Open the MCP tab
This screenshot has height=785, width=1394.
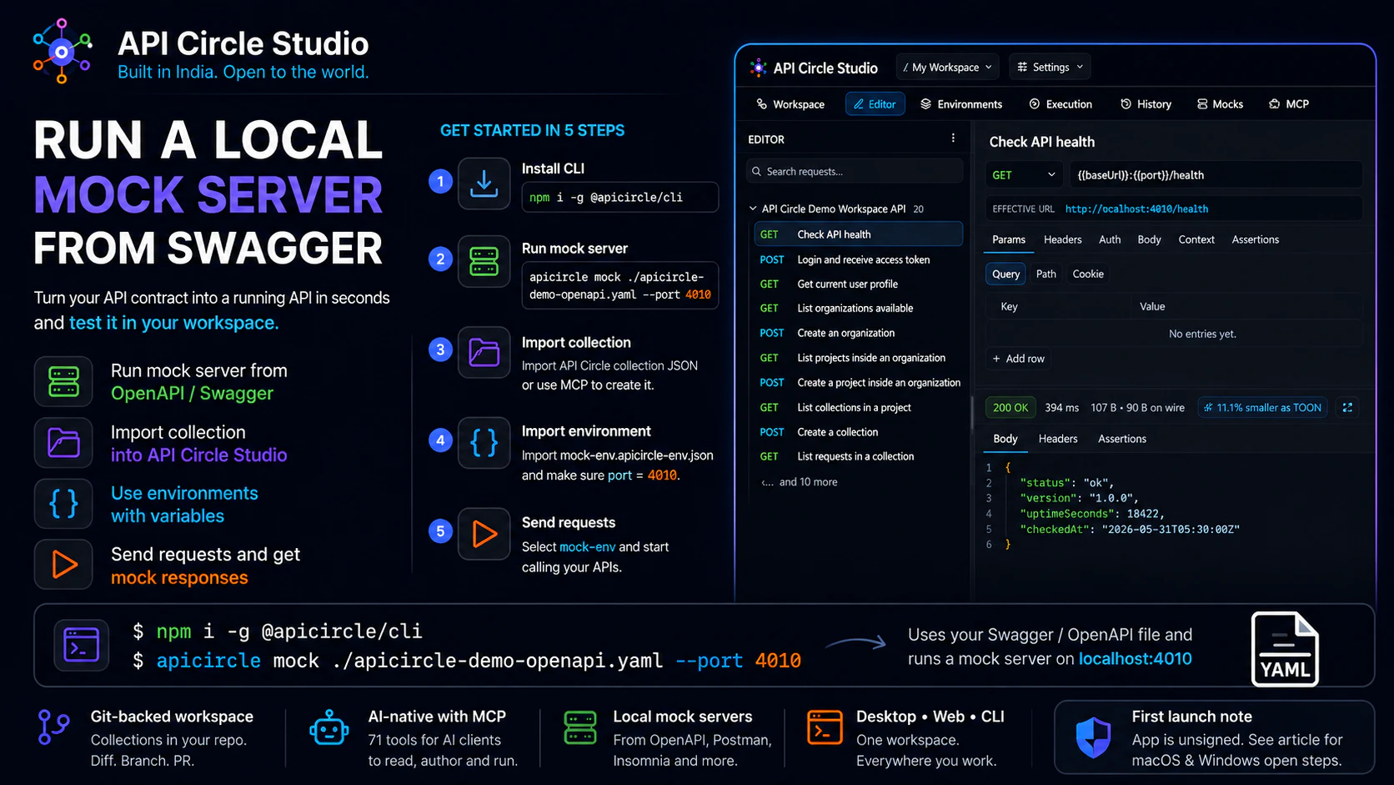tap(1289, 104)
